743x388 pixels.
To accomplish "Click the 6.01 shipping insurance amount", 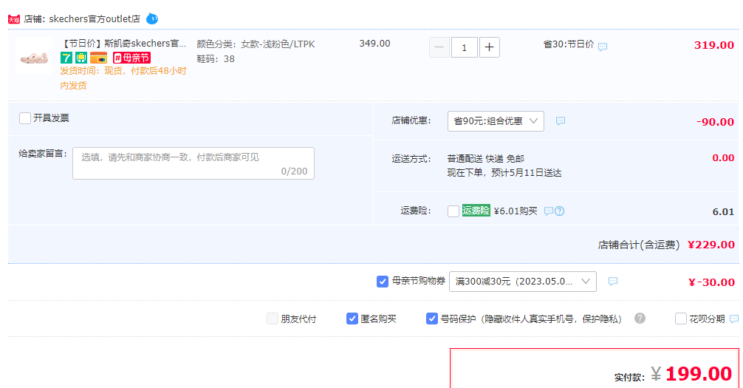I will pyautogui.click(x=723, y=211).
